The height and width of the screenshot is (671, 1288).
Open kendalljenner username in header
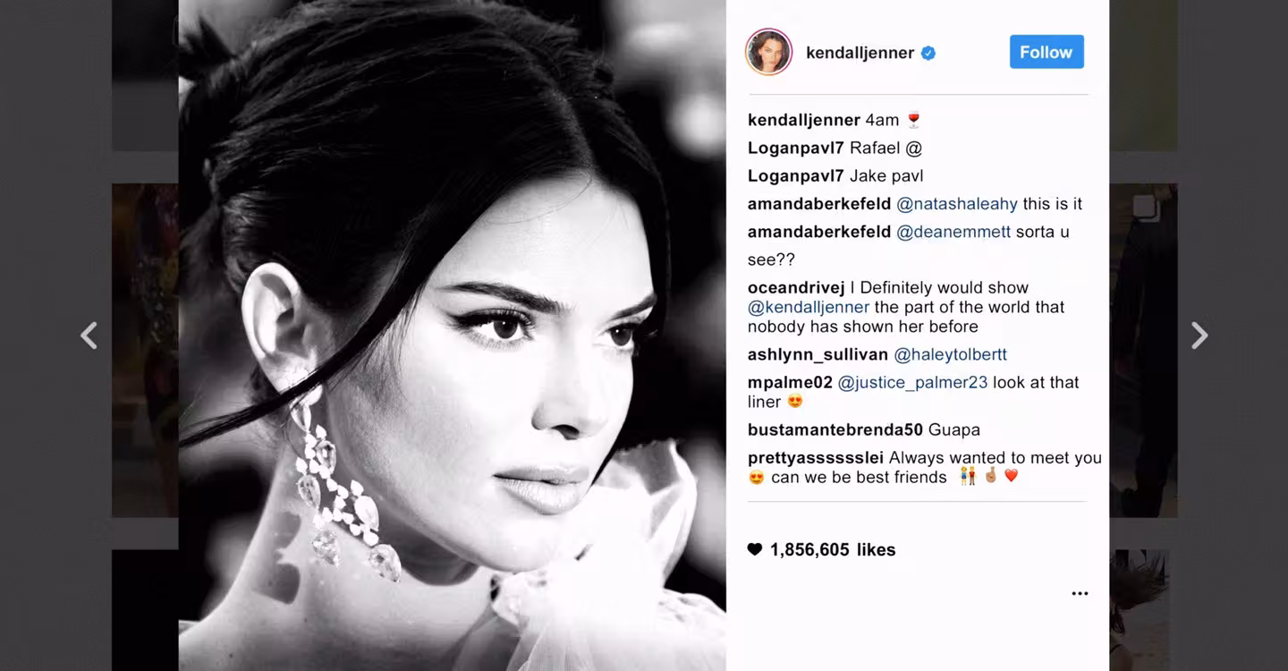click(x=860, y=53)
